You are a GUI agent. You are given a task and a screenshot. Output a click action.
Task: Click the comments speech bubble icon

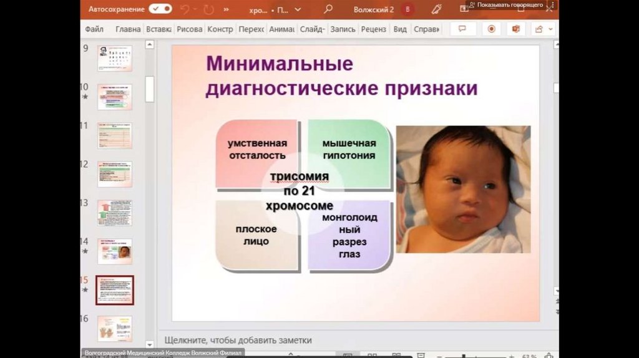[462, 29]
